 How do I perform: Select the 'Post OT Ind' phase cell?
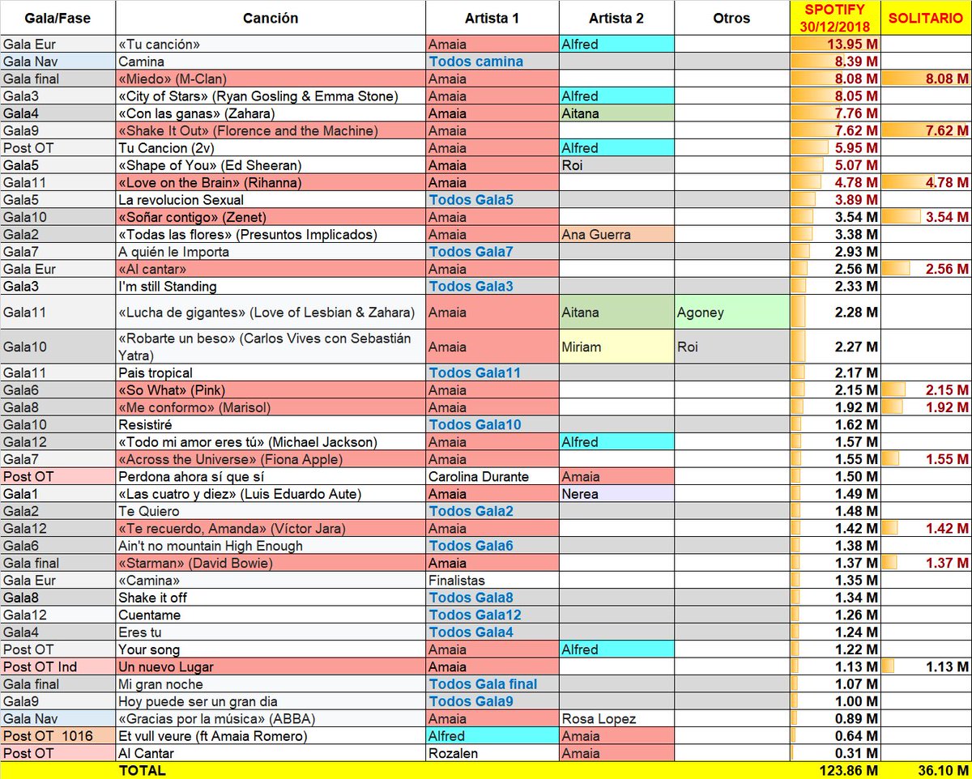point(58,666)
